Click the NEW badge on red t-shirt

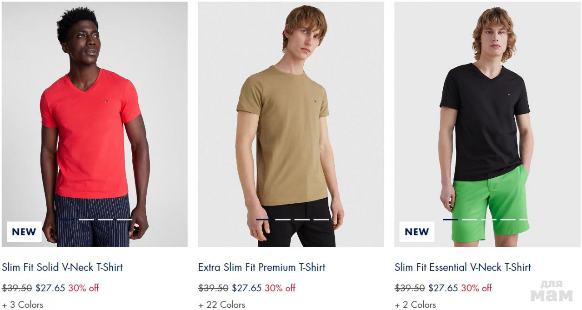24,232
